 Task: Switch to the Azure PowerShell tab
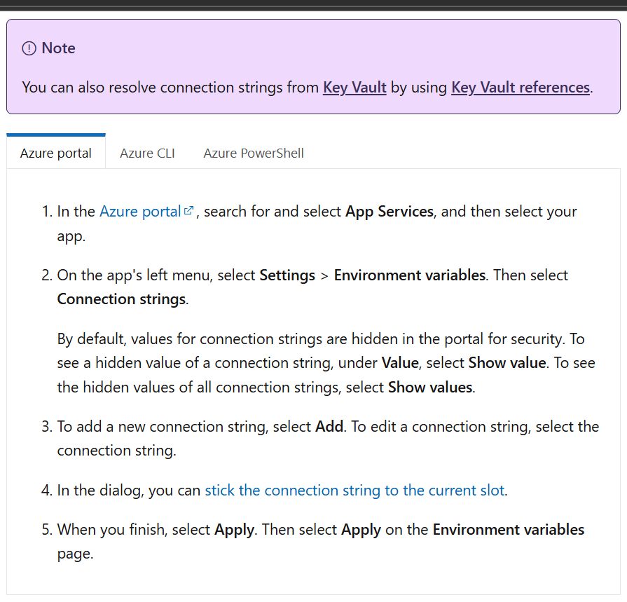pyautogui.click(x=254, y=153)
